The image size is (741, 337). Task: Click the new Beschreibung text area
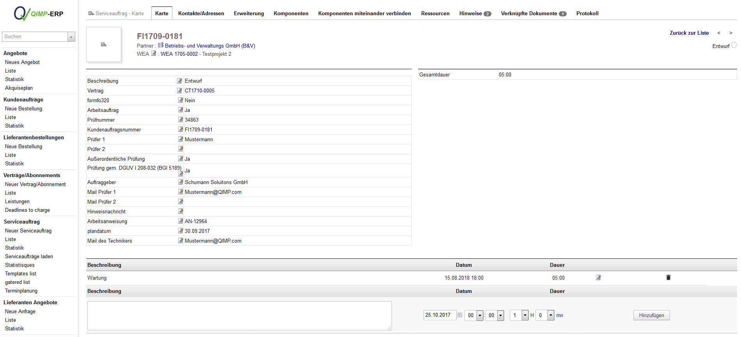(x=239, y=316)
